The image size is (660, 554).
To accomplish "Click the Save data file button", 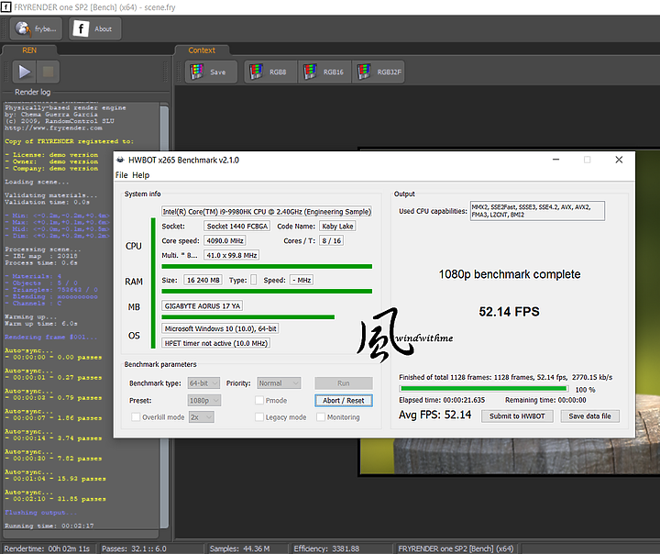I will pyautogui.click(x=589, y=416).
